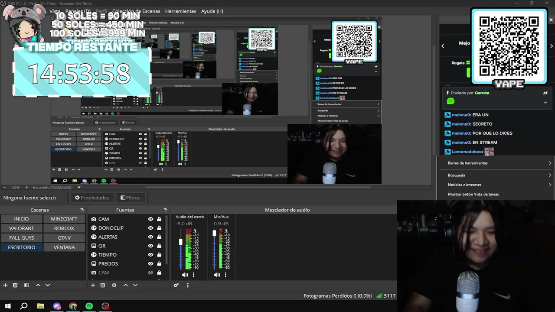This screenshot has height=312, width=555.
Task: Switch to the GTA V scene
Action: pyautogui.click(x=64, y=237)
